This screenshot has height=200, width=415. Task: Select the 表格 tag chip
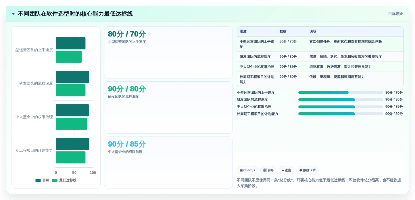pos(268,170)
